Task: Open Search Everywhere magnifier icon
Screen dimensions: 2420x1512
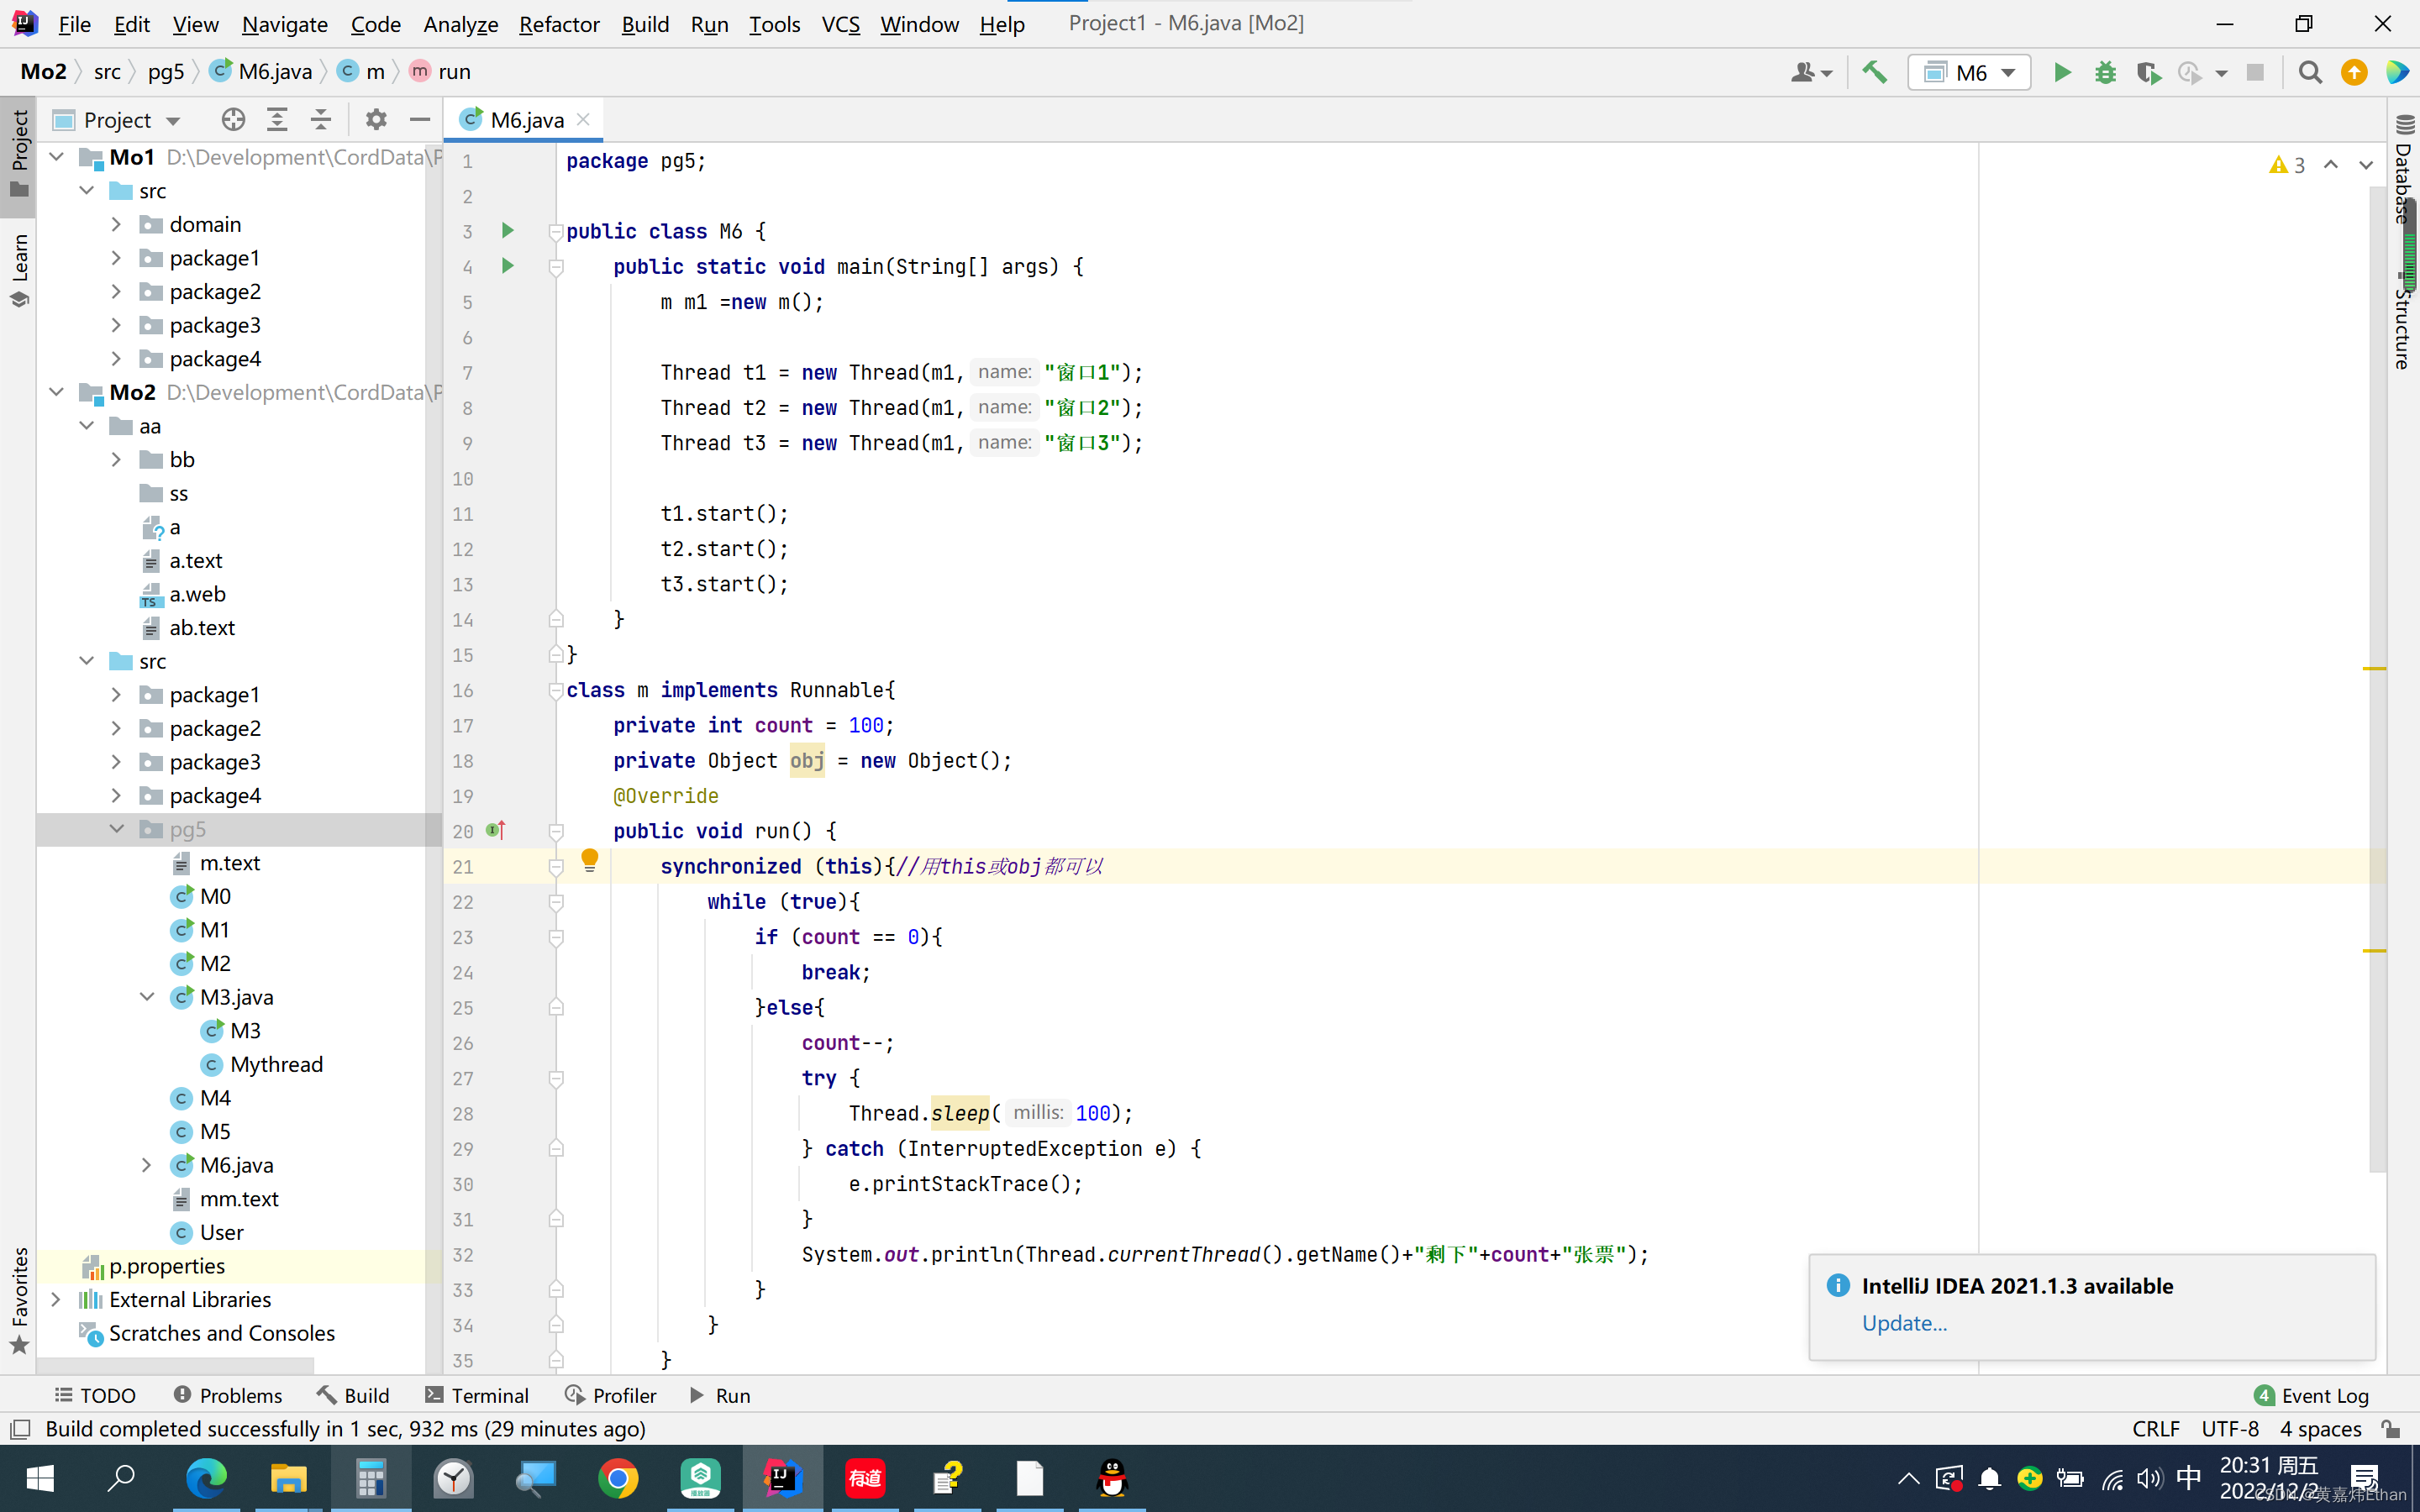Action: (x=2310, y=72)
